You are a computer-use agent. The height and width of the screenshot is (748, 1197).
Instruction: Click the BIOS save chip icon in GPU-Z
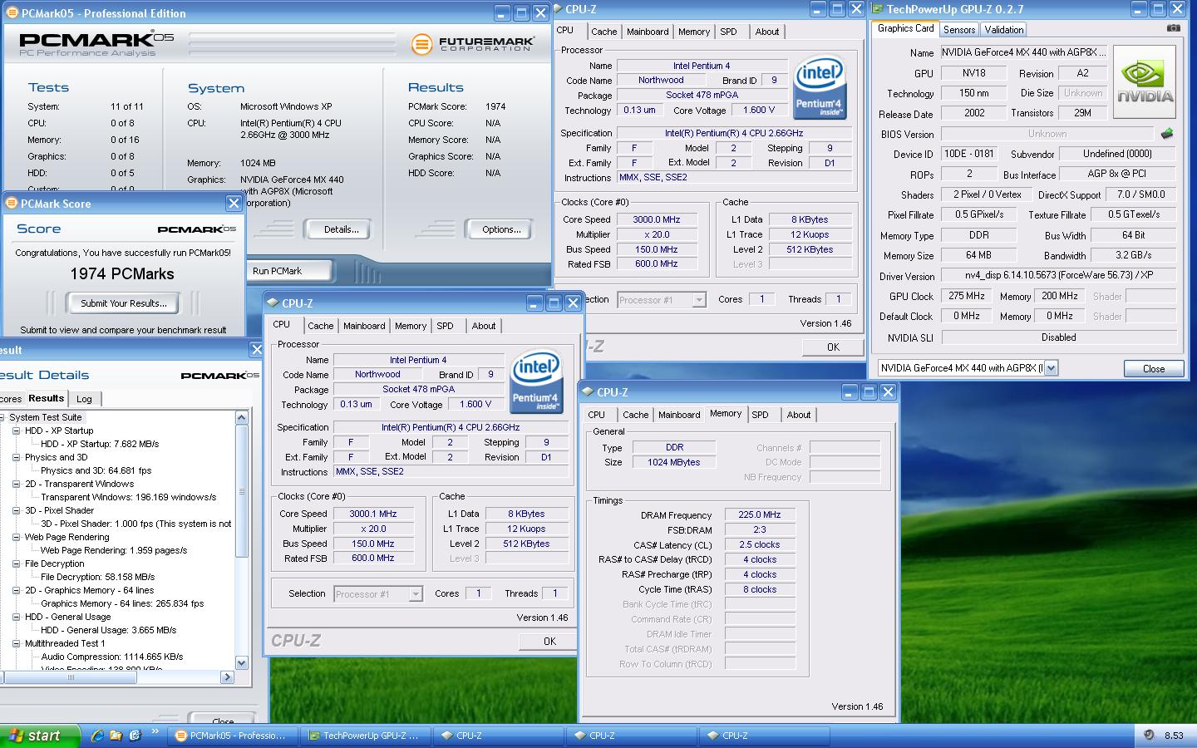coord(1167,133)
